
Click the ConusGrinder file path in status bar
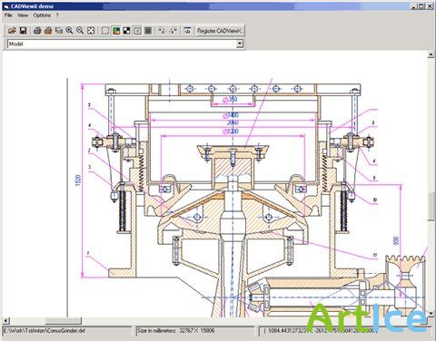point(44,331)
